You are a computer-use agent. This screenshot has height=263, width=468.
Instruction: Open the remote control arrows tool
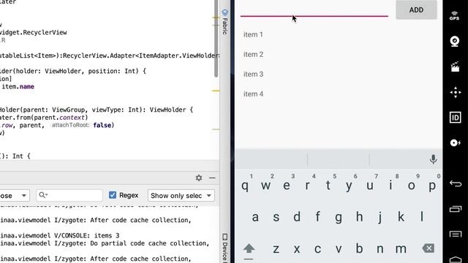(x=456, y=93)
